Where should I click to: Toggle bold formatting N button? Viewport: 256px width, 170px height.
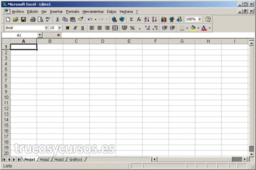[68, 28]
